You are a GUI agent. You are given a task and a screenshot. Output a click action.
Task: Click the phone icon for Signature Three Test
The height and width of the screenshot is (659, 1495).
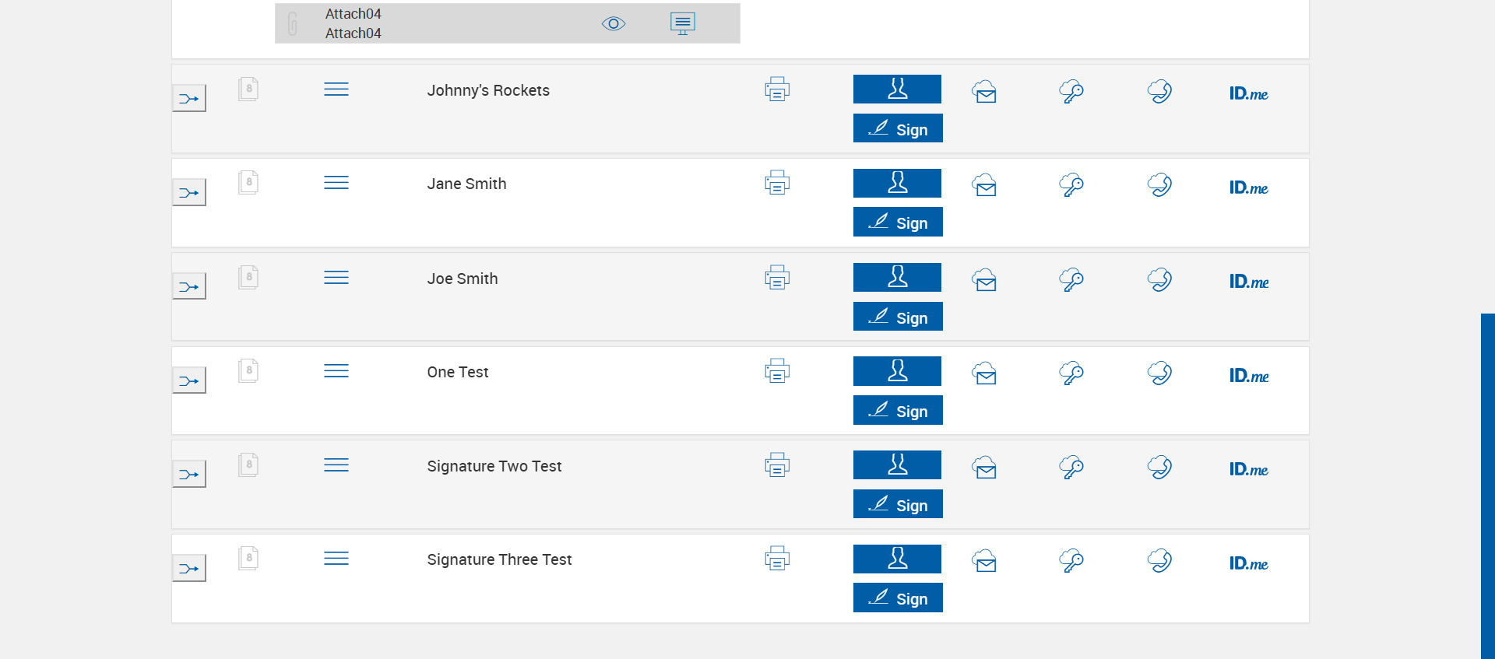[1159, 561]
